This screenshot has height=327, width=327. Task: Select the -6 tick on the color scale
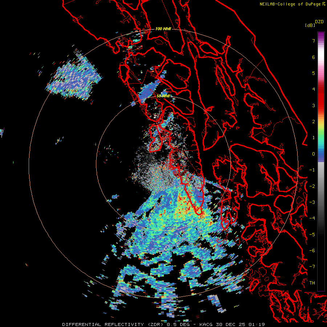(312, 251)
